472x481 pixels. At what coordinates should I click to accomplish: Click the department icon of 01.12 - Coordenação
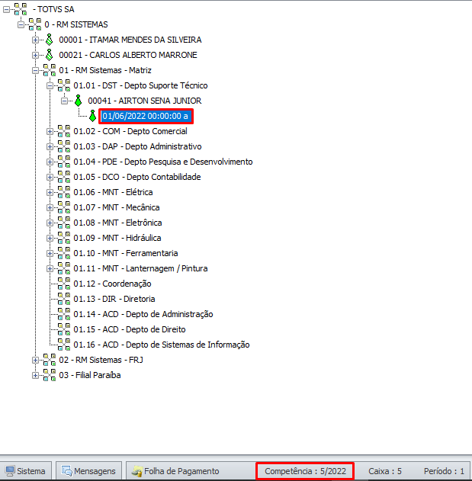point(64,284)
